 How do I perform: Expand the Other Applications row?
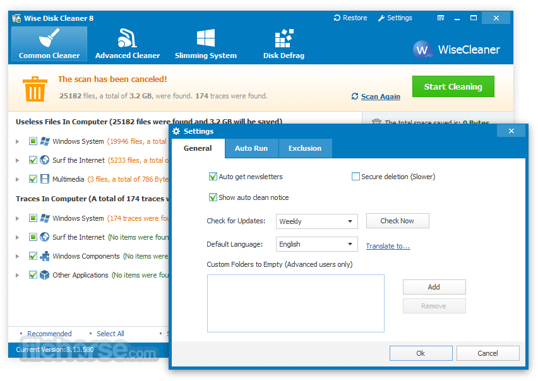coord(18,275)
